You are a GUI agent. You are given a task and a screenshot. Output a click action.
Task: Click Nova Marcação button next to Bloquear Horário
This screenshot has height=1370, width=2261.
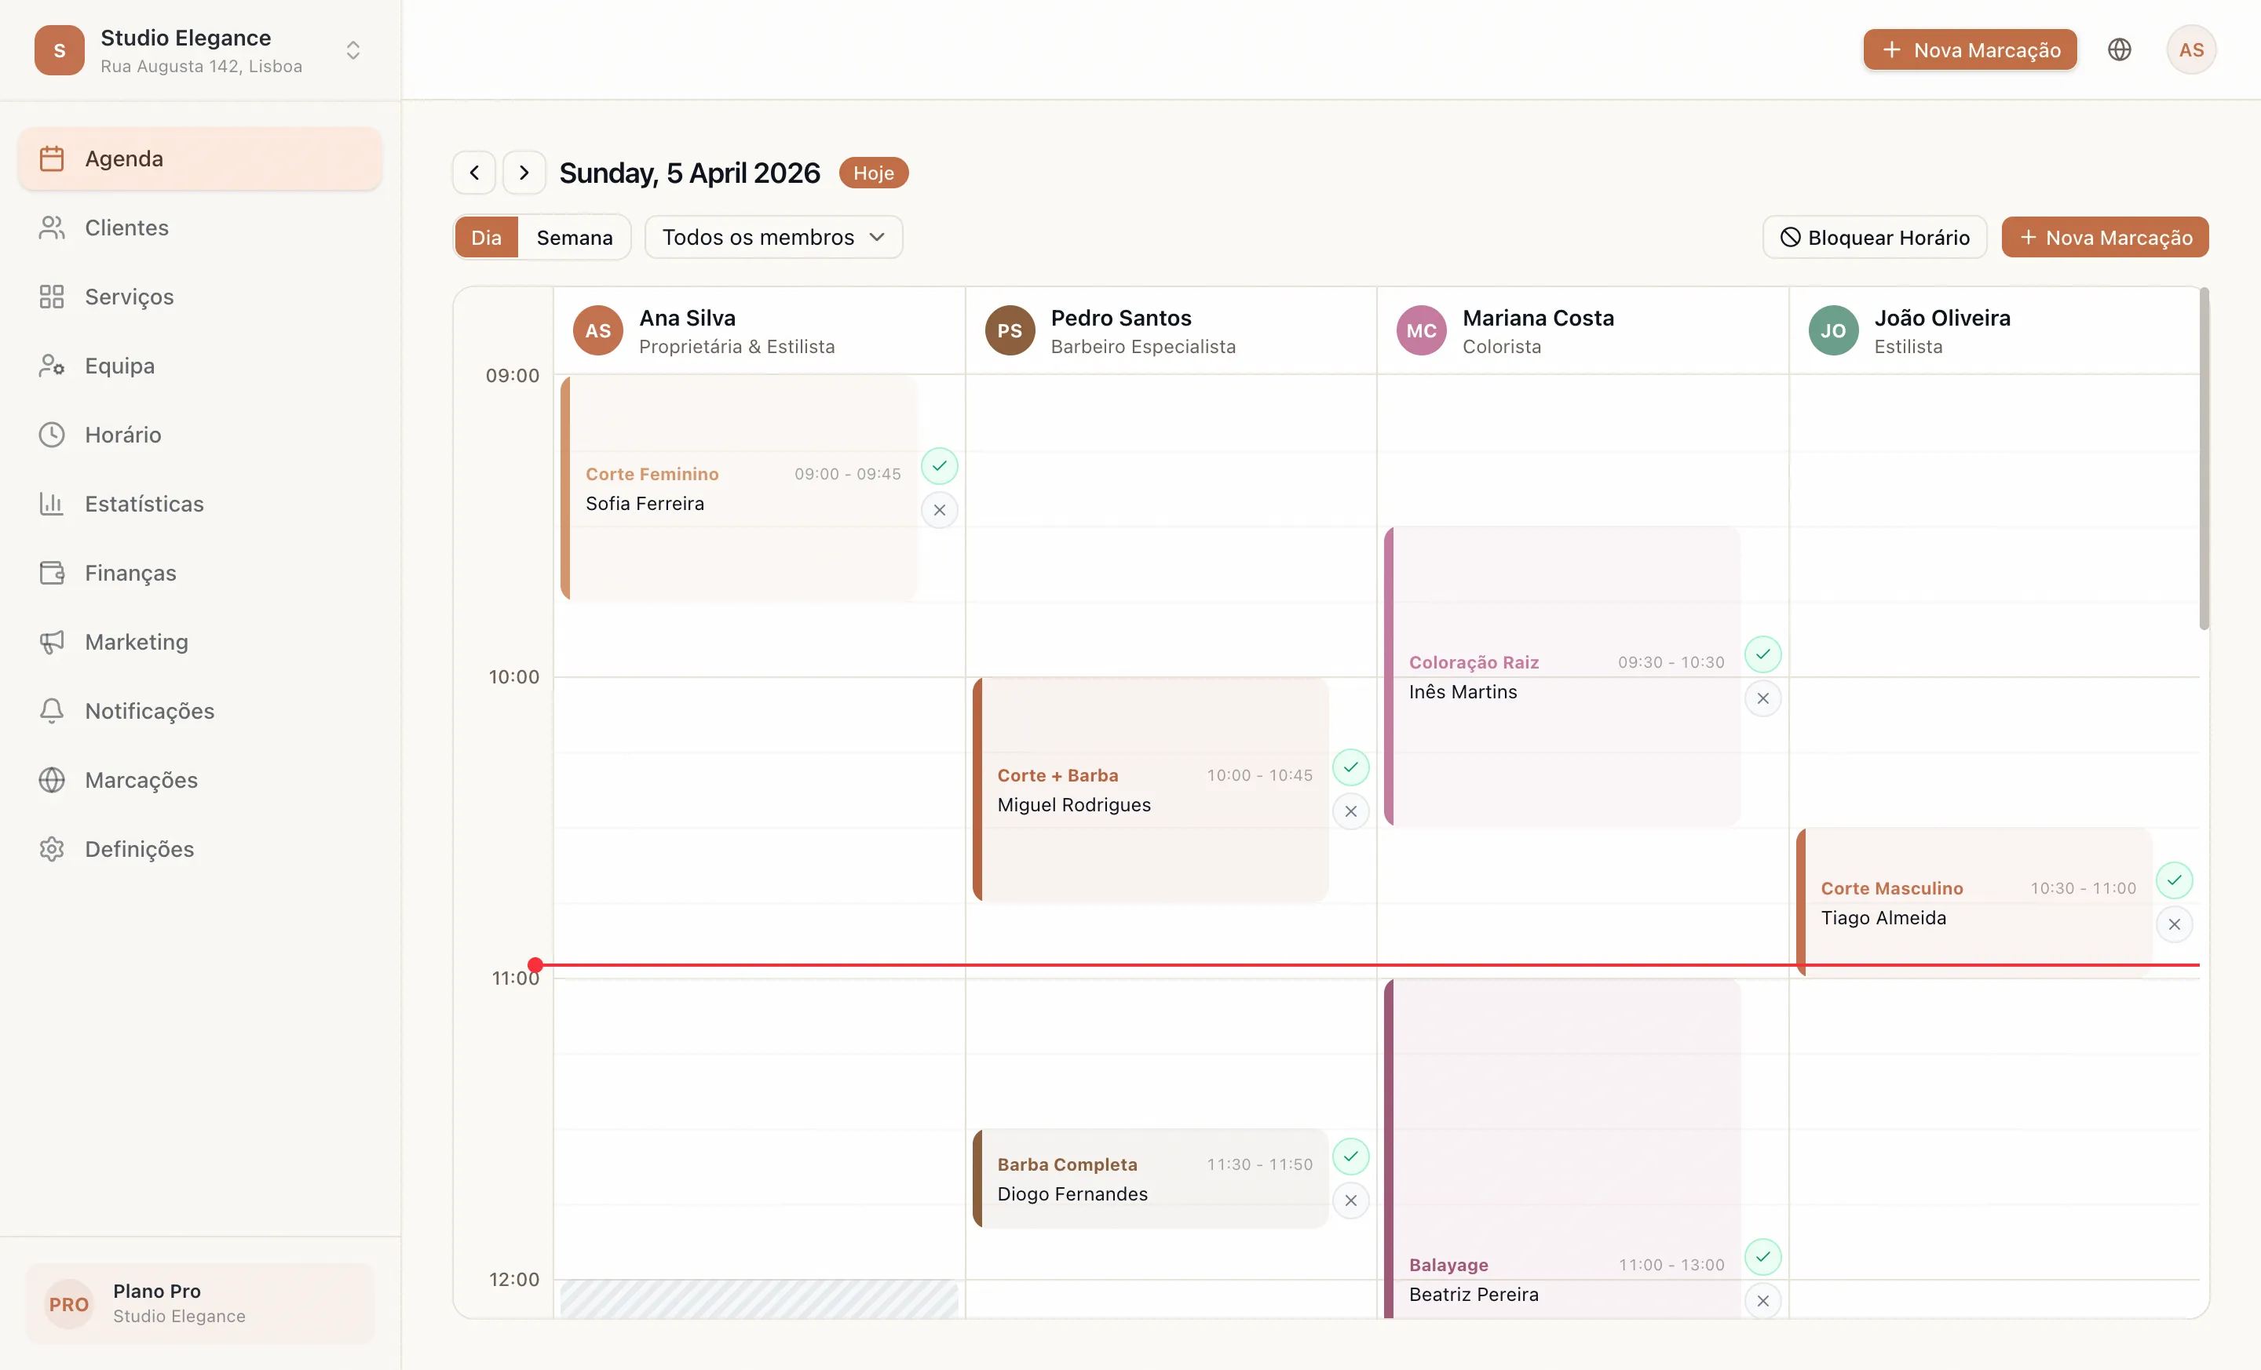tap(2105, 238)
